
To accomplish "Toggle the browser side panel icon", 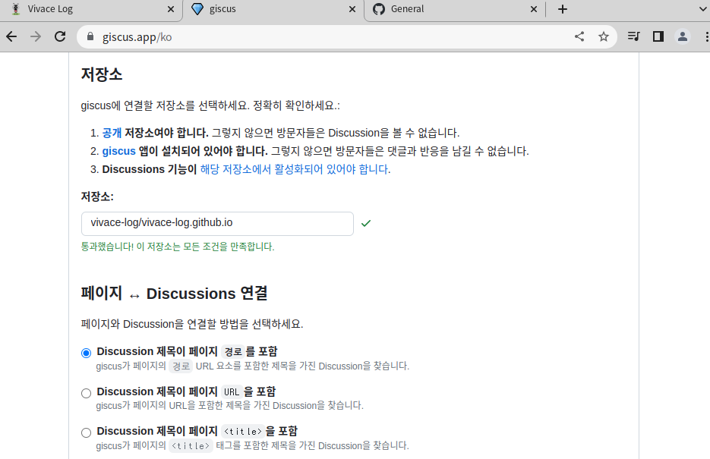I will [x=658, y=36].
